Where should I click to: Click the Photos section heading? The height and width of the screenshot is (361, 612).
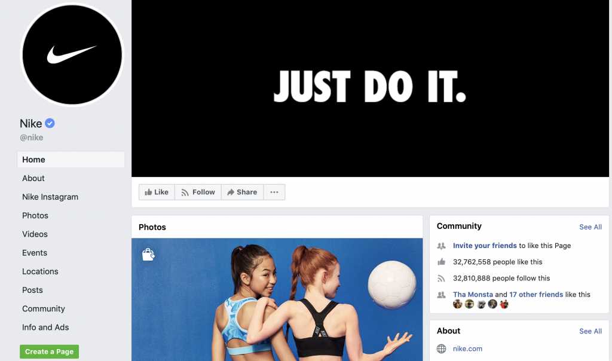[152, 227]
